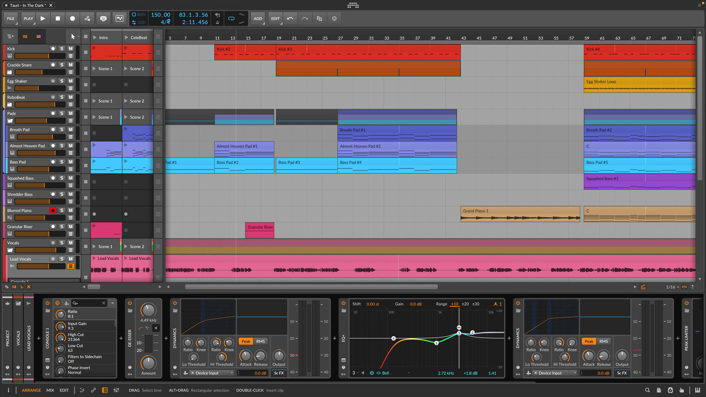
Task: Switch to the MIX view tab
Action: point(50,390)
